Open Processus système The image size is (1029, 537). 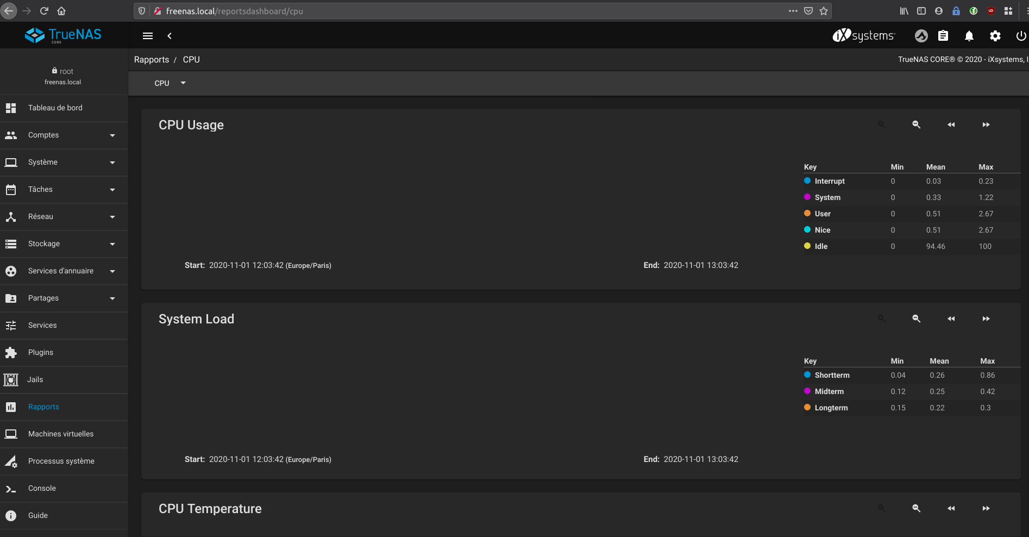pyautogui.click(x=64, y=461)
